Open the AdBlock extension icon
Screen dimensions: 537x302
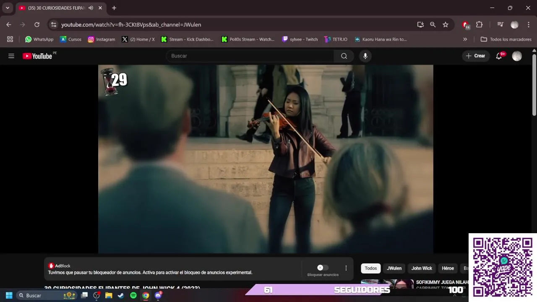point(466,25)
